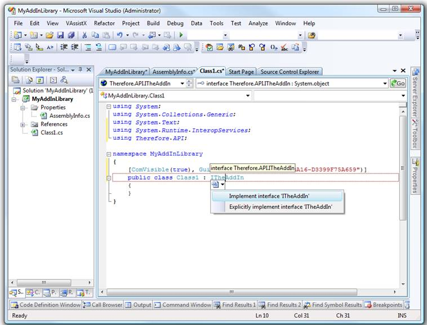
Task: Click the Undo arrow icon
Action: coord(119,35)
